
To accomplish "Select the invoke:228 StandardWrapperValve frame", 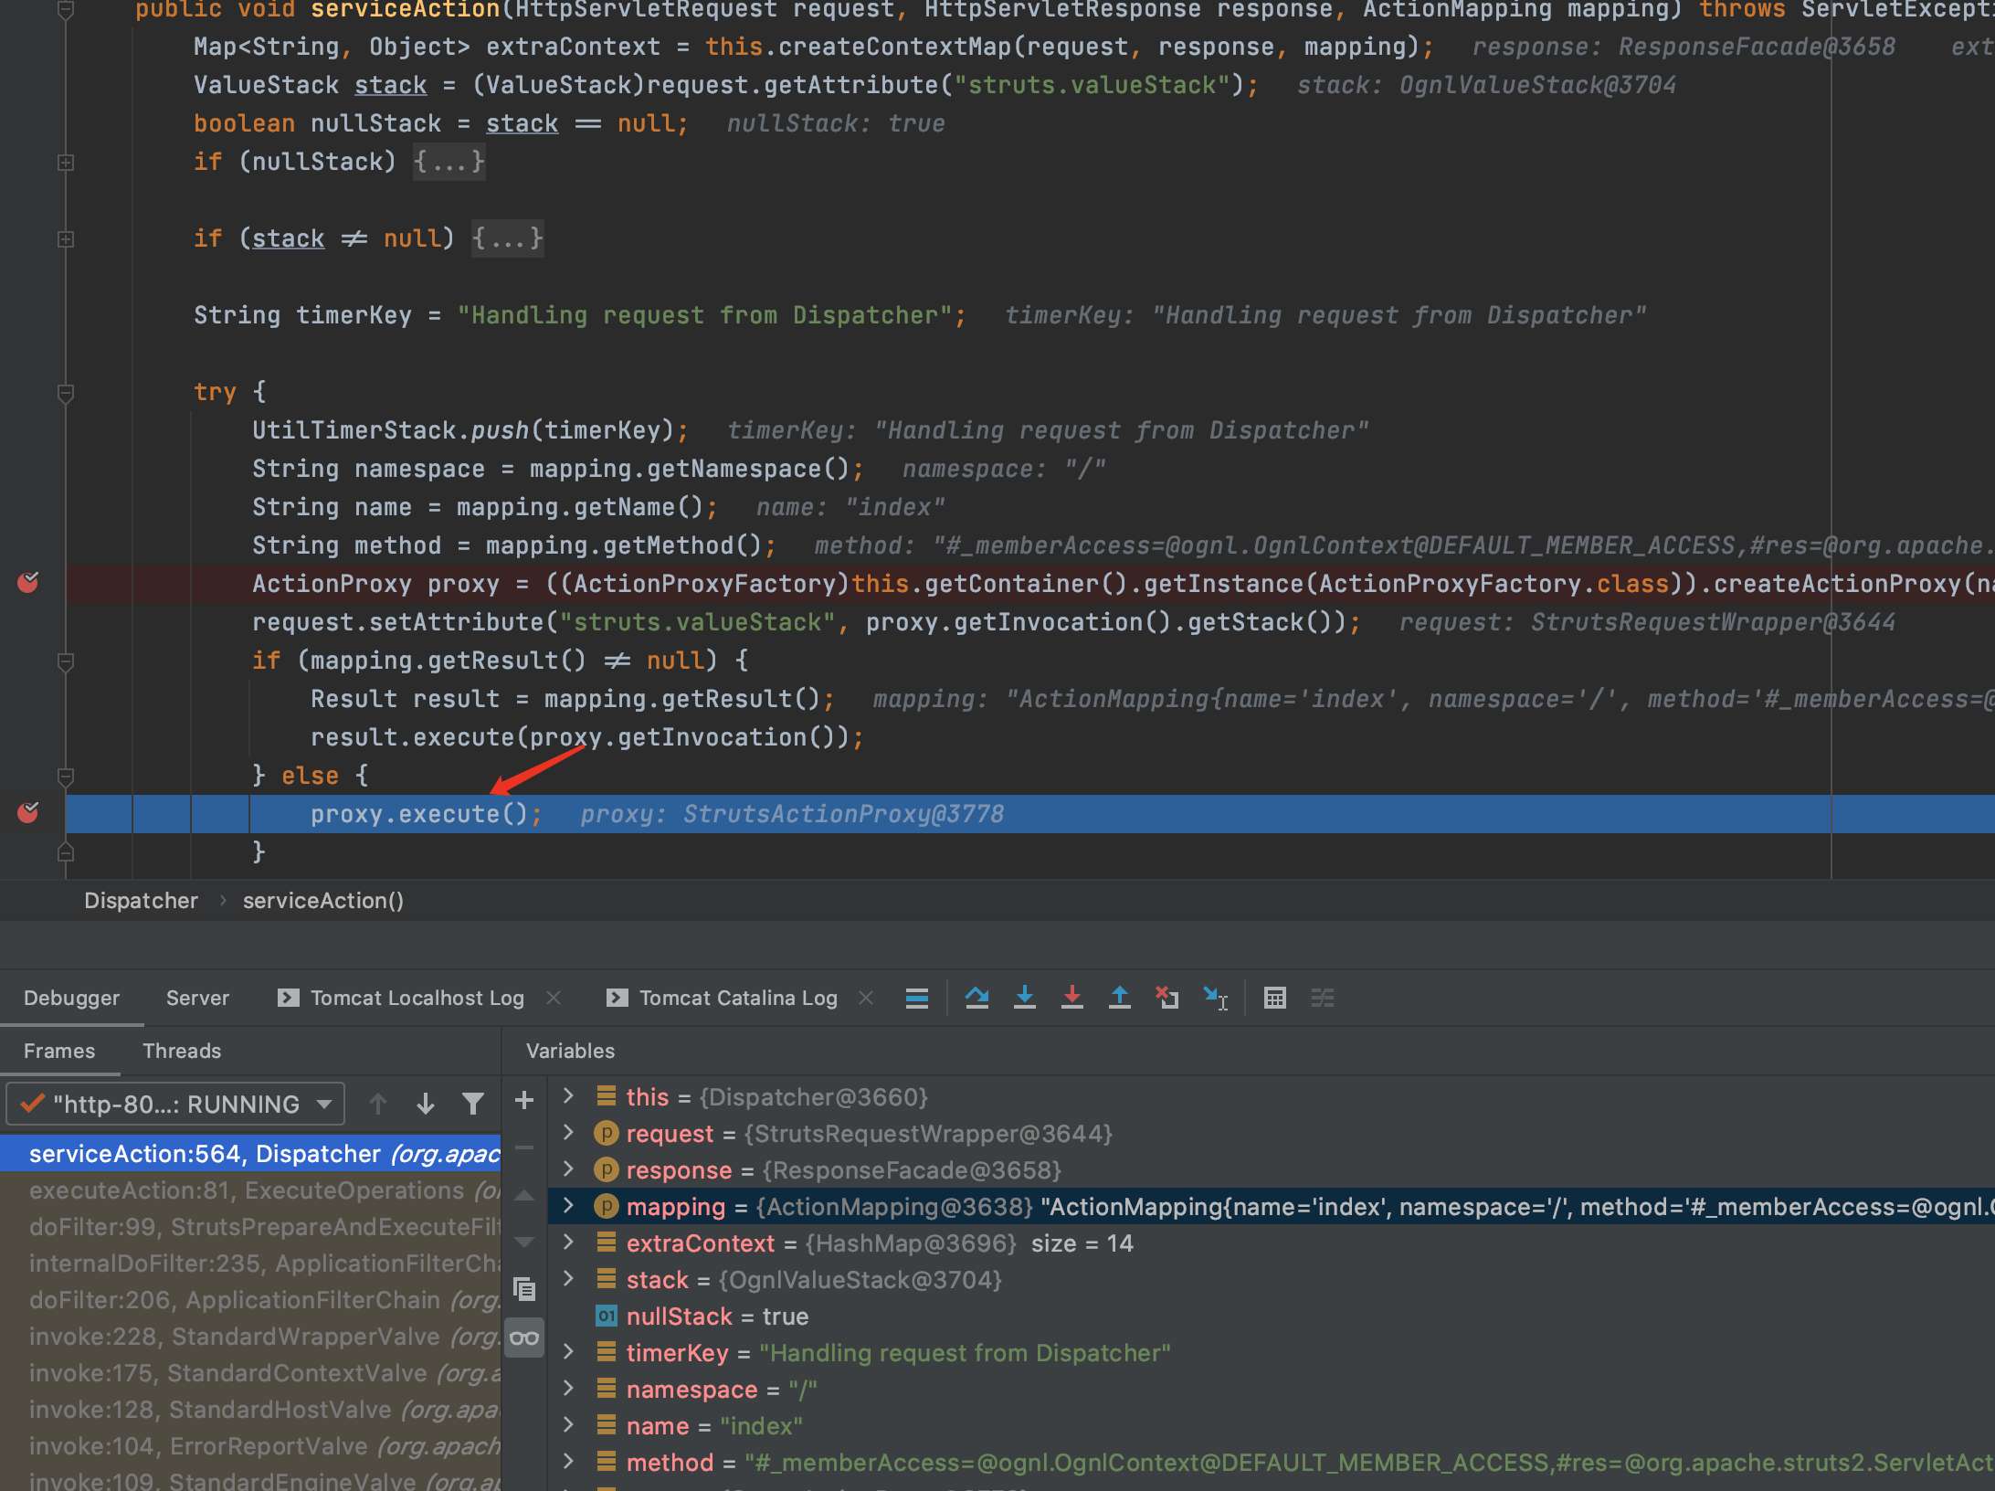I will tap(250, 1337).
